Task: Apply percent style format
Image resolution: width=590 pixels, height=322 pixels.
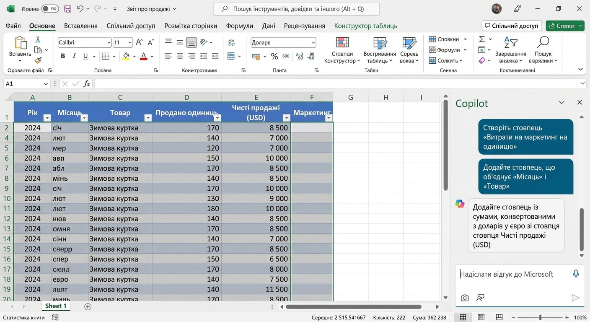Action: (274, 56)
